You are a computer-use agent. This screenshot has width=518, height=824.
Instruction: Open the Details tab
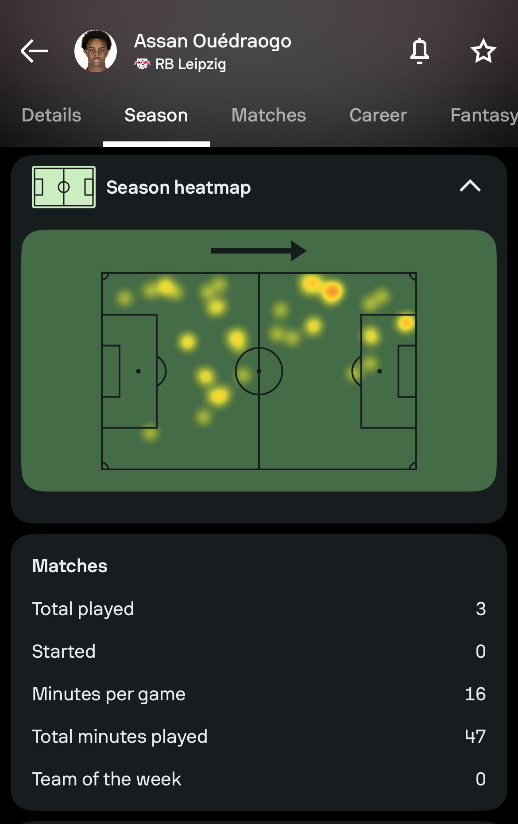click(x=51, y=115)
